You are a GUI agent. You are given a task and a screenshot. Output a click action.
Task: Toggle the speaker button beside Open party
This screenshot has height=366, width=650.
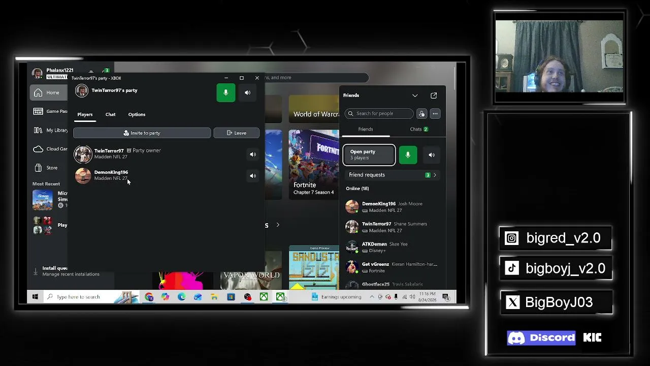tap(432, 155)
